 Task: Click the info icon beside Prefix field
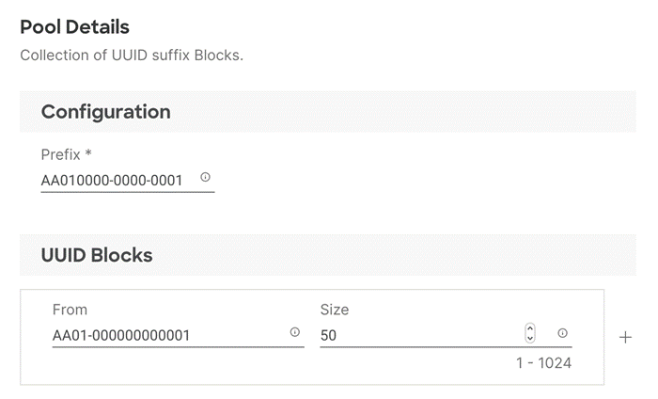(205, 177)
